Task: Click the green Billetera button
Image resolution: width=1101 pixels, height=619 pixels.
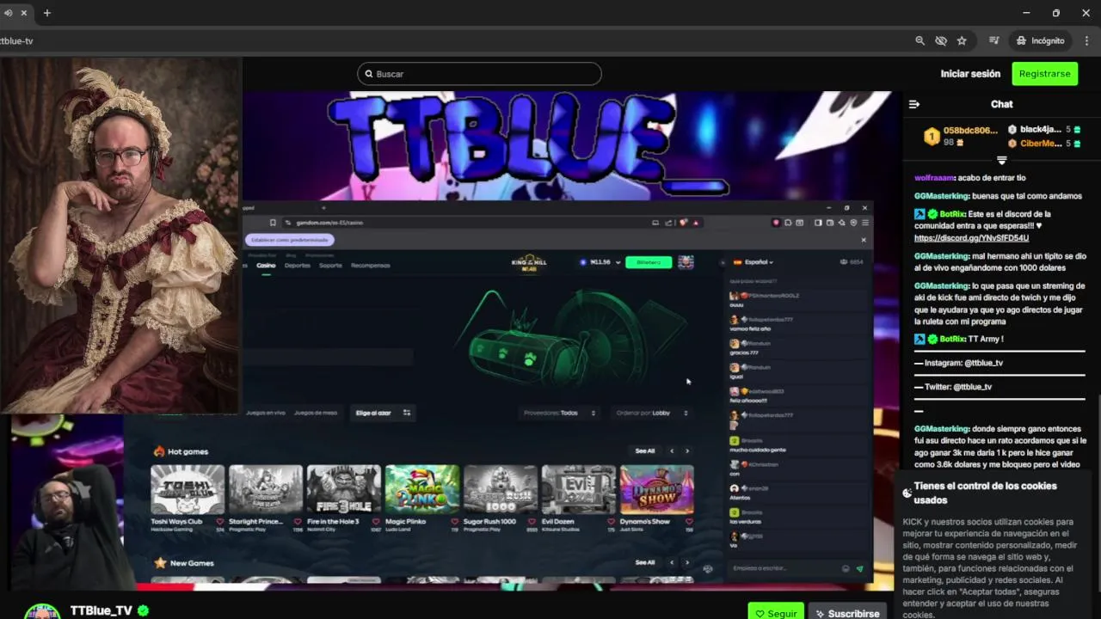Action: point(649,262)
